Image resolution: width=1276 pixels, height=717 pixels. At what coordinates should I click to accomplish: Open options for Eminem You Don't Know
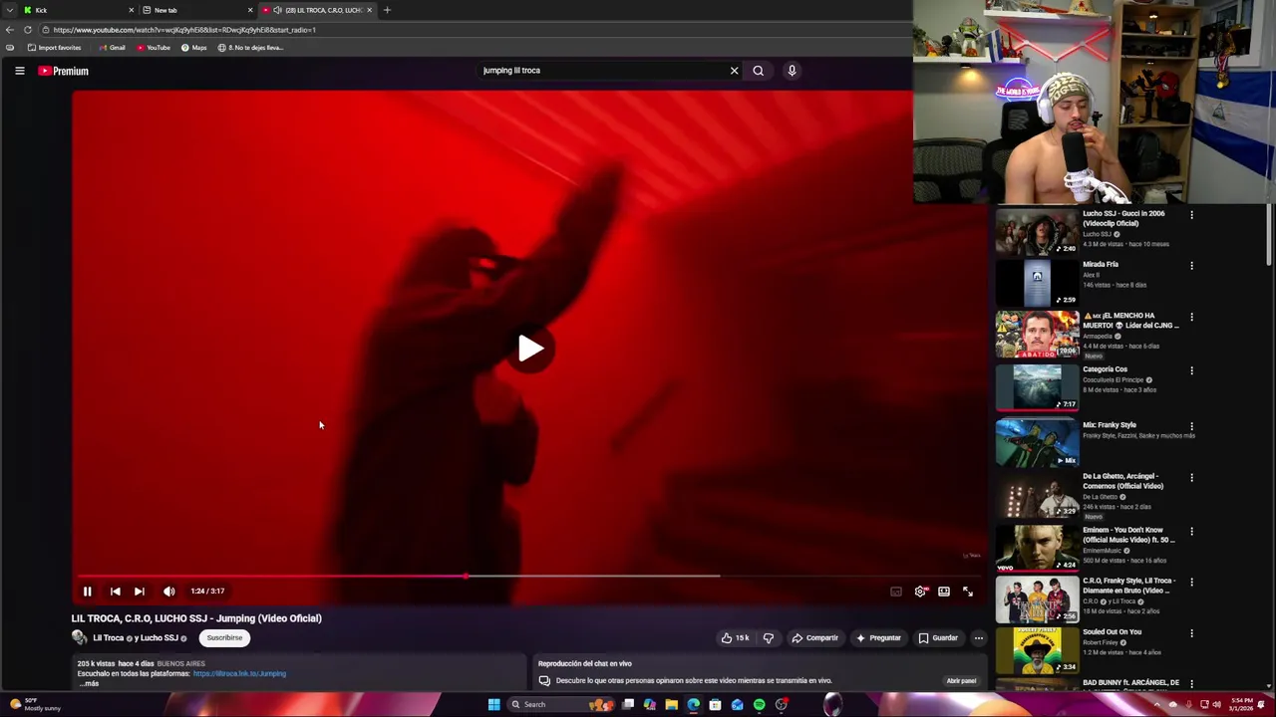coord(1191,532)
